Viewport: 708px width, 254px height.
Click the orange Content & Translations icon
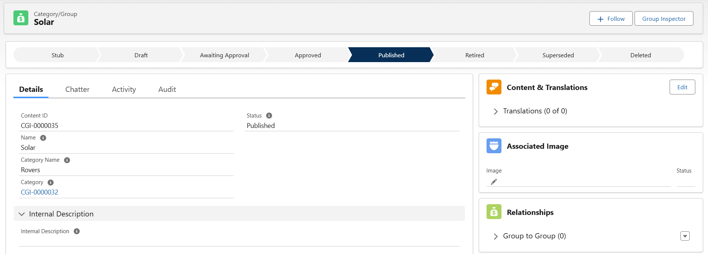click(x=494, y=87)
